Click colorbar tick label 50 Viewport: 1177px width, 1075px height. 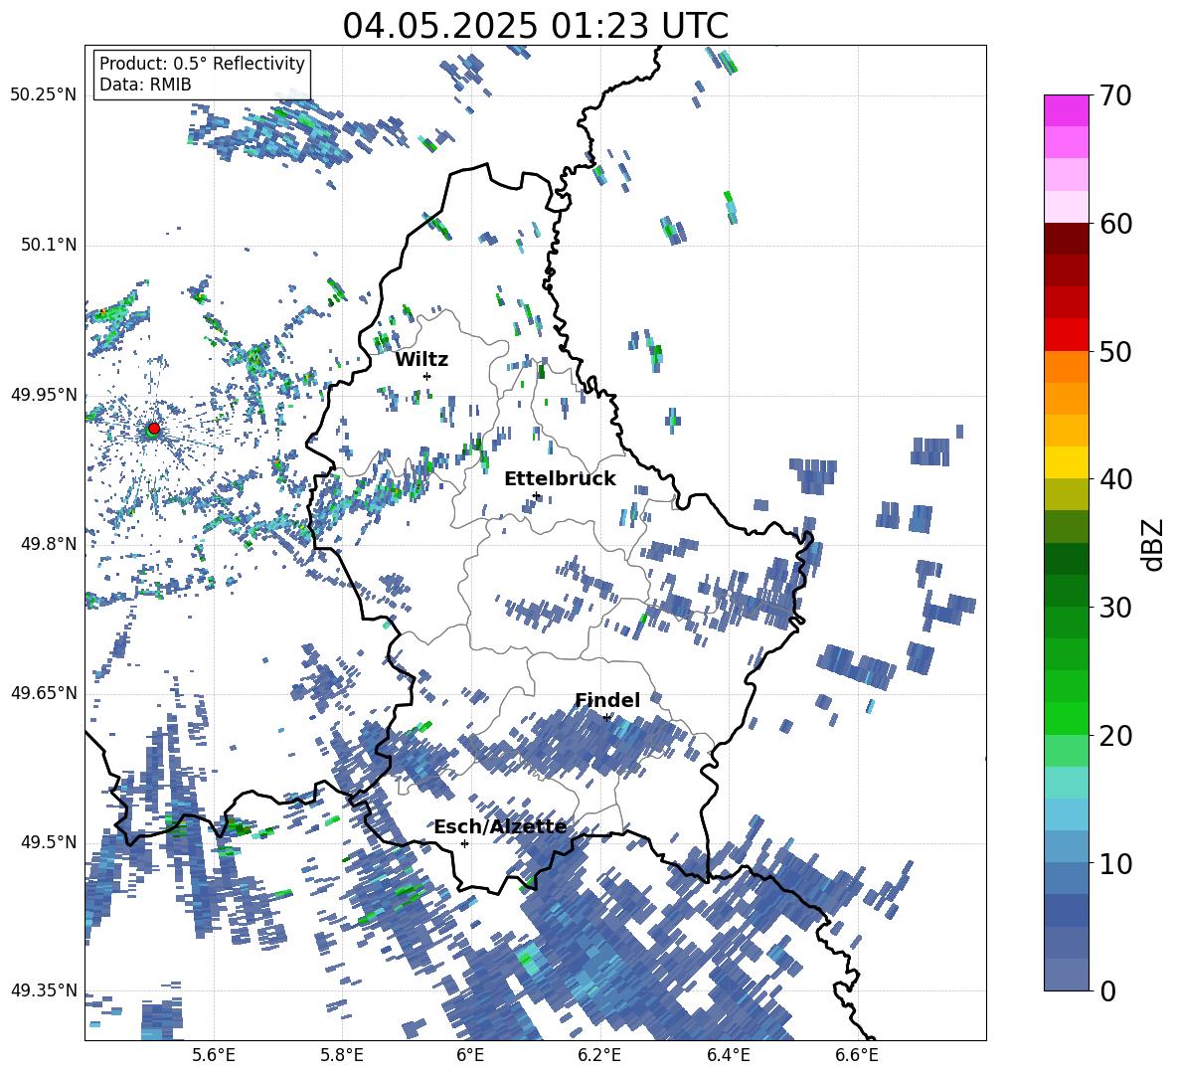[1115, 351]
